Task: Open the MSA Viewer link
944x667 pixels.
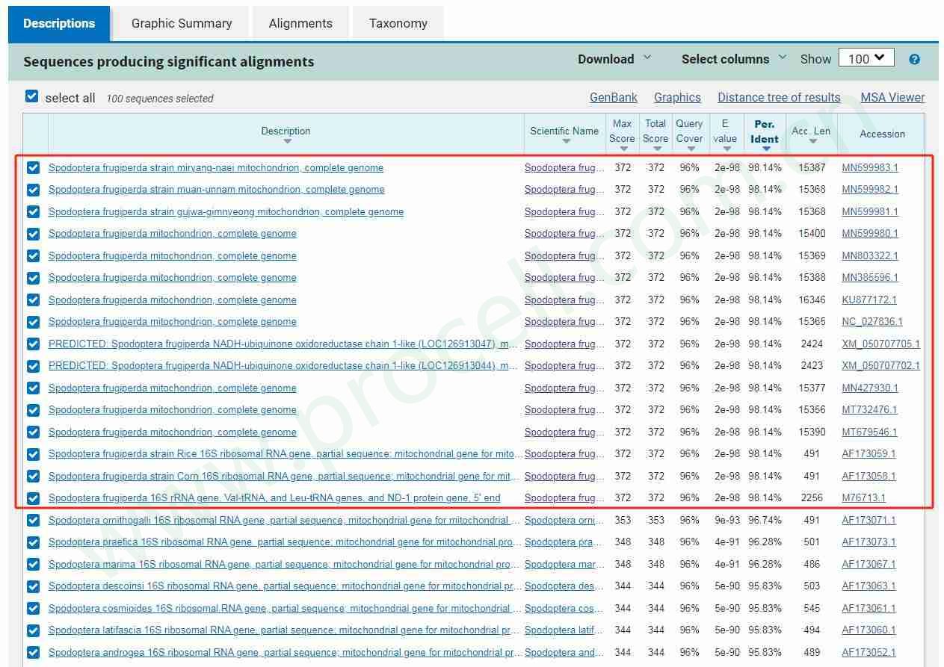Action: tap(892, 97)
